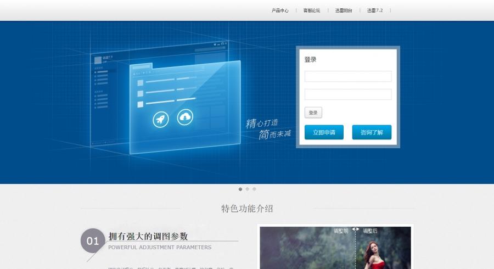Focus the second login input field
Image resolution: width=494 pixels, height=269 pixels.
tap(348, 94)
